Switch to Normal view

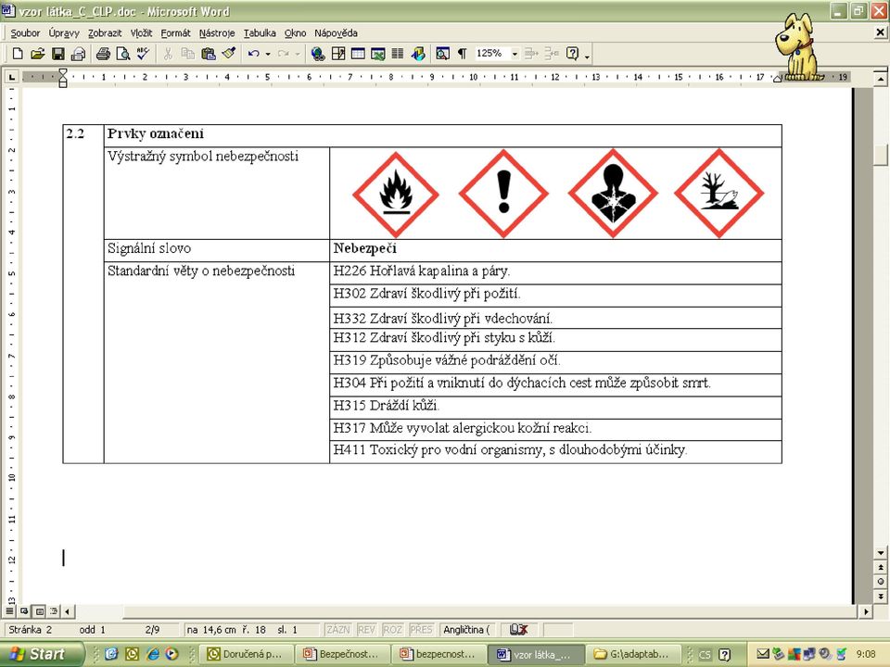pyautogui.click(x=9, y=611)
